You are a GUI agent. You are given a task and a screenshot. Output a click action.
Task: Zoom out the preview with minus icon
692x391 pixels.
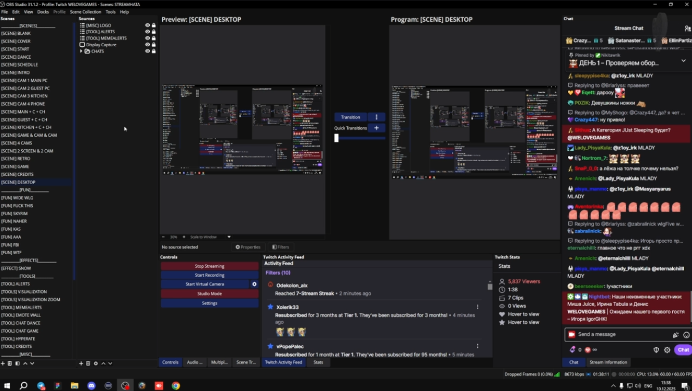pos(163,237)
